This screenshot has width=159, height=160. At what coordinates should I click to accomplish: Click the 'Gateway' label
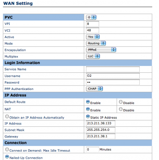coord(11,136)
